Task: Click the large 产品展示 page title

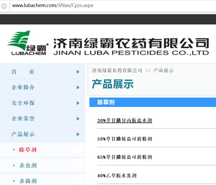Action: pos(113,84)
